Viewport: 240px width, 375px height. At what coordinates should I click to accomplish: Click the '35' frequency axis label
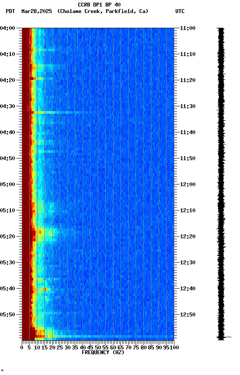click(75, 348)
